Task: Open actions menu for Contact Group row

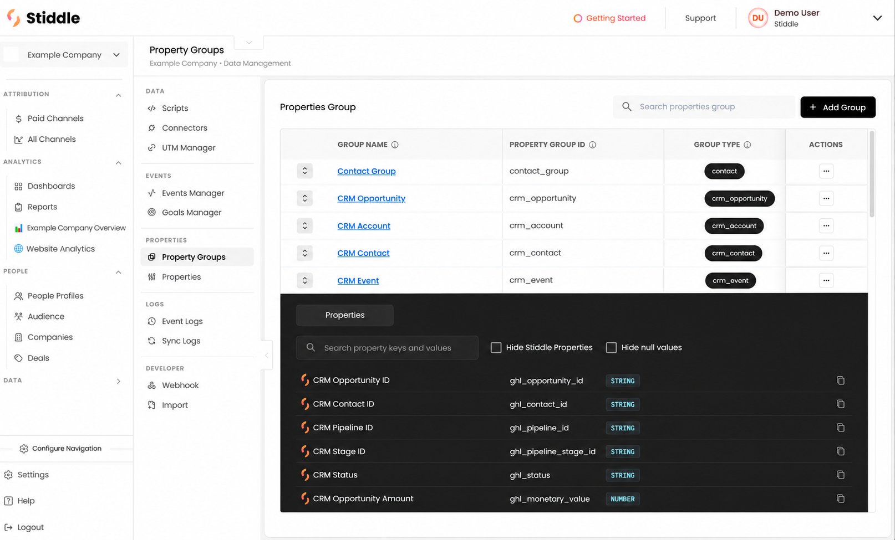Action: pos(826,171)
